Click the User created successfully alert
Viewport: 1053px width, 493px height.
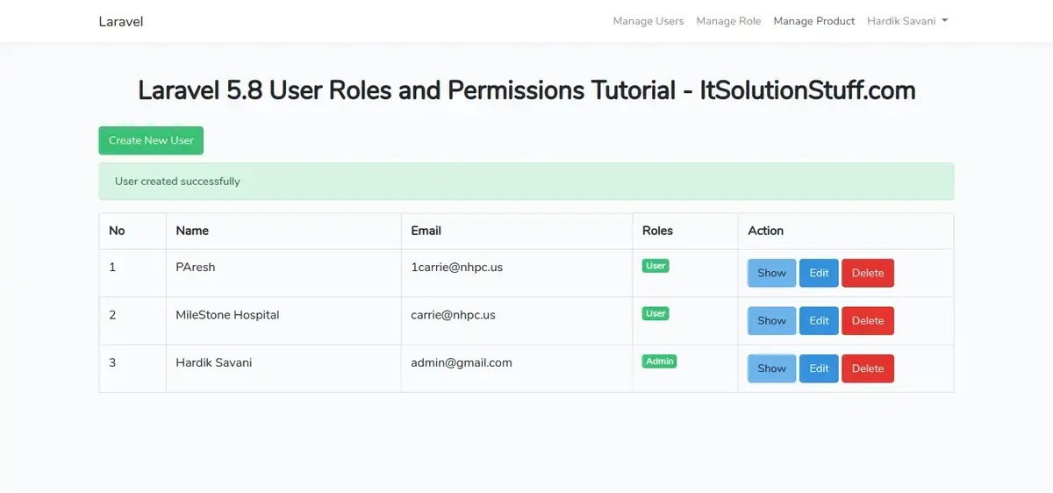(x=526, y=182)
